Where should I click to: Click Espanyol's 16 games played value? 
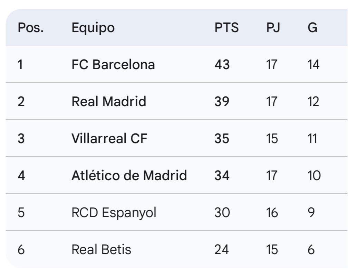272,212
